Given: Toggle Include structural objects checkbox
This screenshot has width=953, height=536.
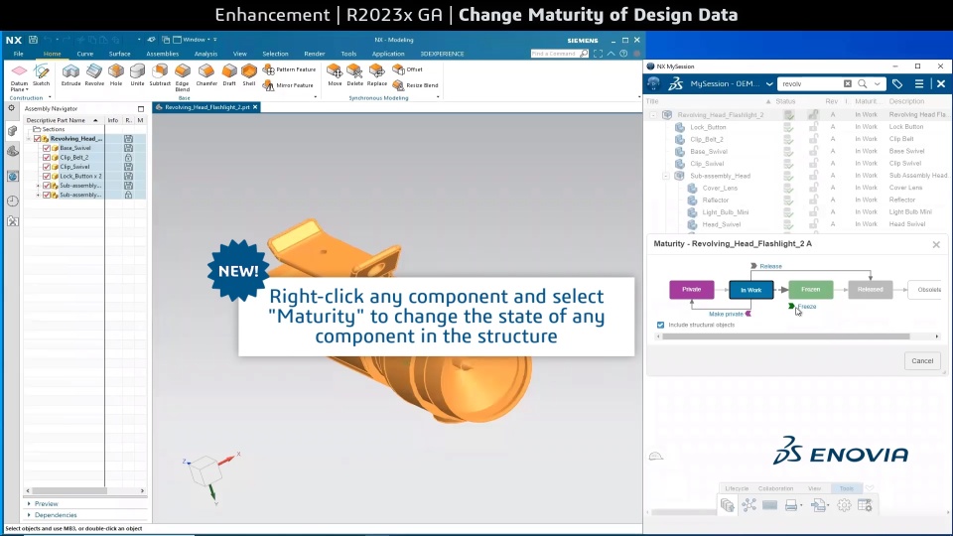Looking at the screenshot, I should [661, 326].
